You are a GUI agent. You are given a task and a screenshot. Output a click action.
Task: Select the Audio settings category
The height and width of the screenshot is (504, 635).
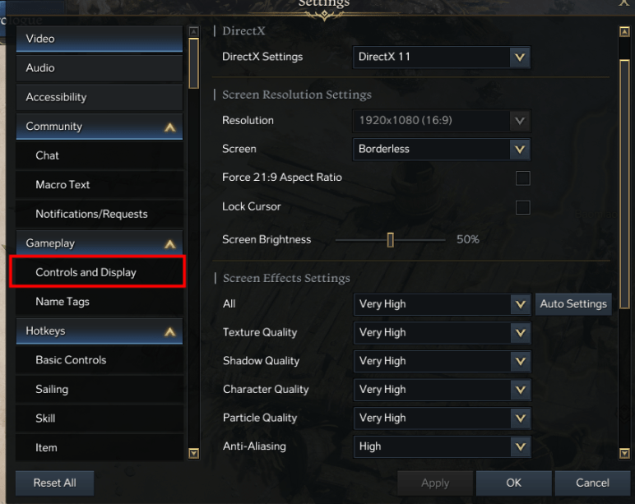(99, 68)
